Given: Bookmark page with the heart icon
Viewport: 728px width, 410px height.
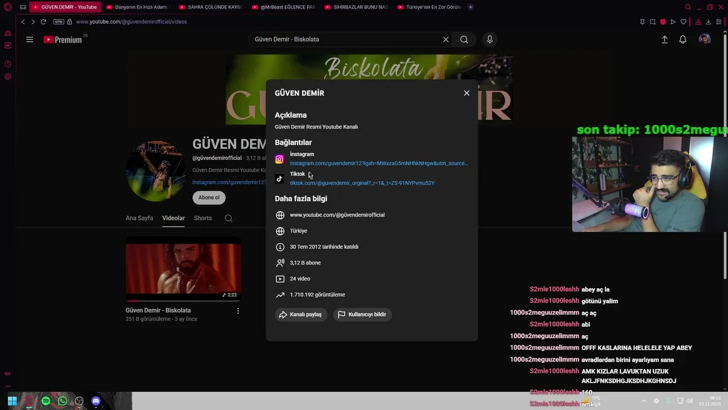Looking at the screenshot, I should (x=683, y=22).
